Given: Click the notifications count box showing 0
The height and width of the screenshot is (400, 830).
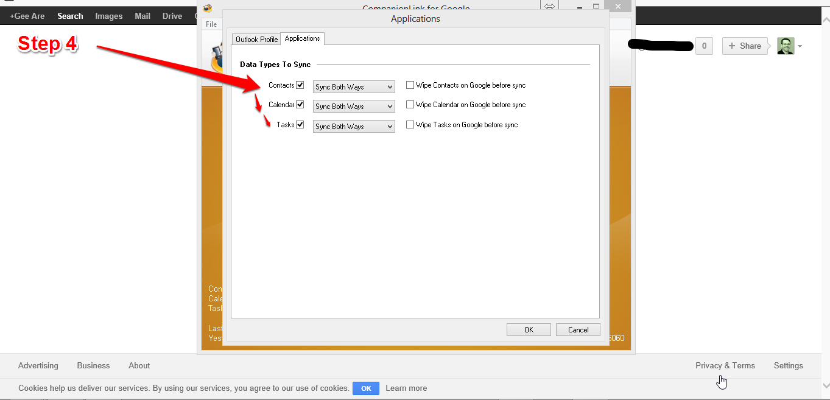Looking at the screenshot, I should click(x=704, y=46).
